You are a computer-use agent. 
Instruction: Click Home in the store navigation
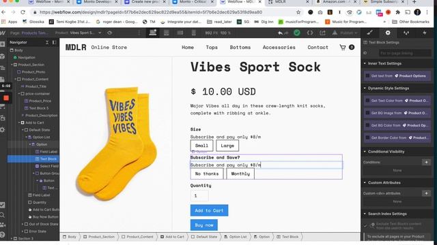[x=188, y=47]
